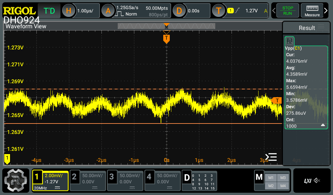Image resolution: width=333 pixels, height=195 pixels.
Task: Click the trigger source channel 1 badge
Action: pyautogui.click(x=231, y=11)
